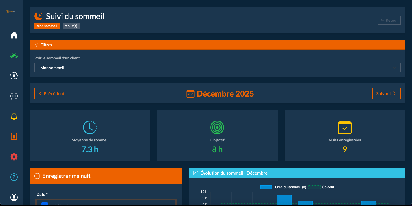Open the red settings gear icon
Viewport: 412px width, 206px height.
[14, 157]
